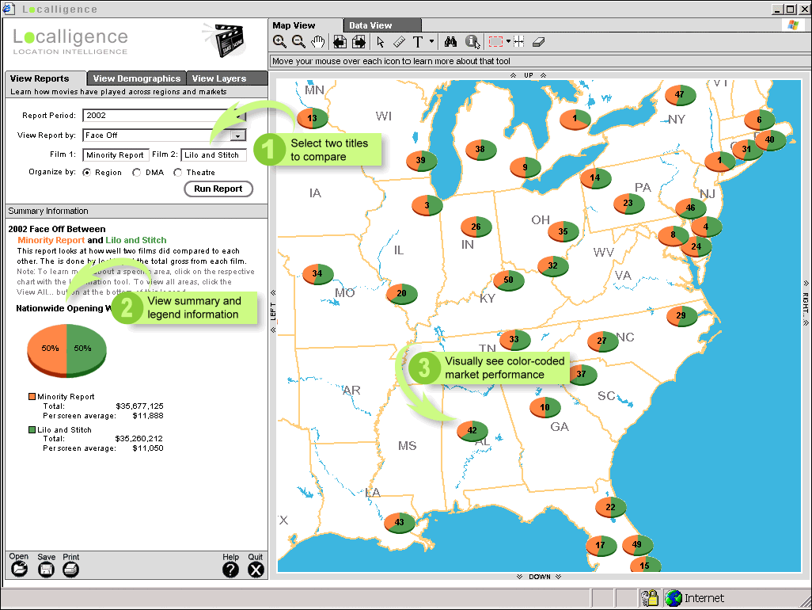Screen dimensions: 812x610
Task: Click the nationwide opening 50% pie chart
Action: [66, 350]
